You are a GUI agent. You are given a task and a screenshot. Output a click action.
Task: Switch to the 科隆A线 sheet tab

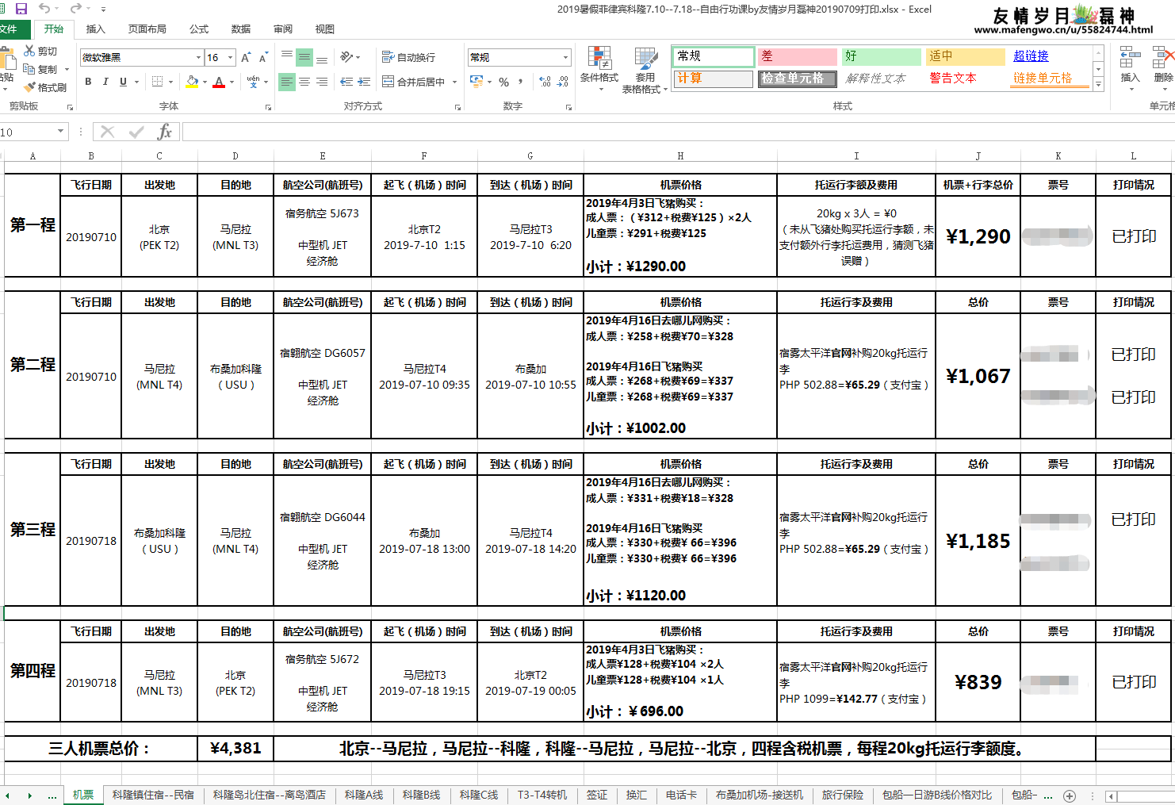point(364,795)
